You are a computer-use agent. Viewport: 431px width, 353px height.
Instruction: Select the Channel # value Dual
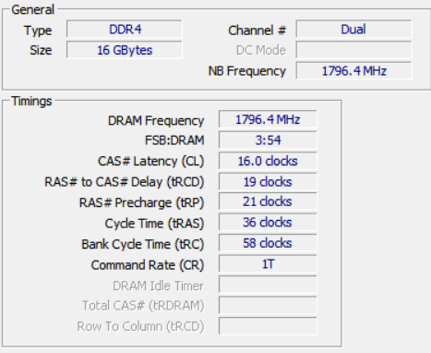[x=353, y=30]
